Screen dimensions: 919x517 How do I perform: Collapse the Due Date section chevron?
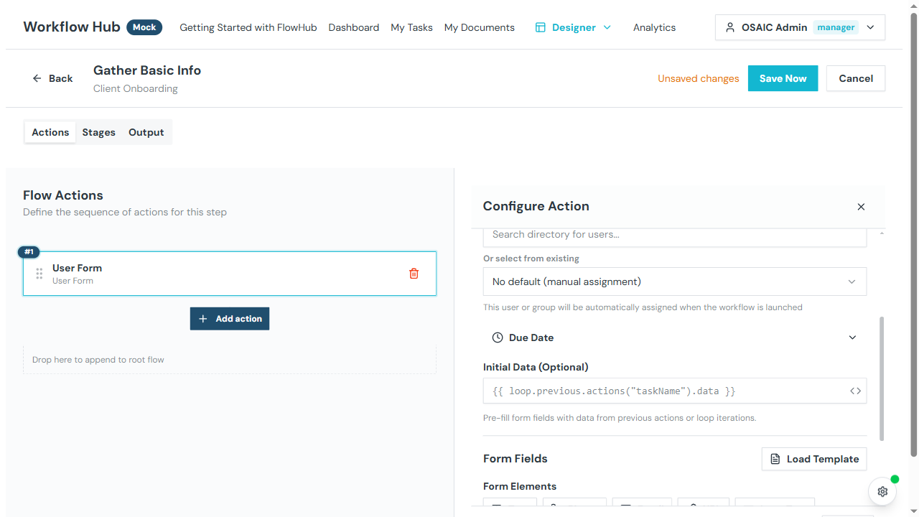tap(852, 337)
